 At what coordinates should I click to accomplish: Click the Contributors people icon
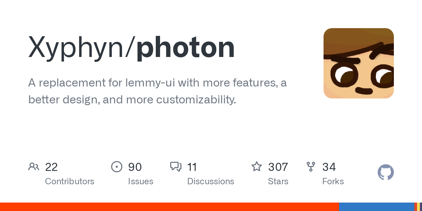(34, 166)
